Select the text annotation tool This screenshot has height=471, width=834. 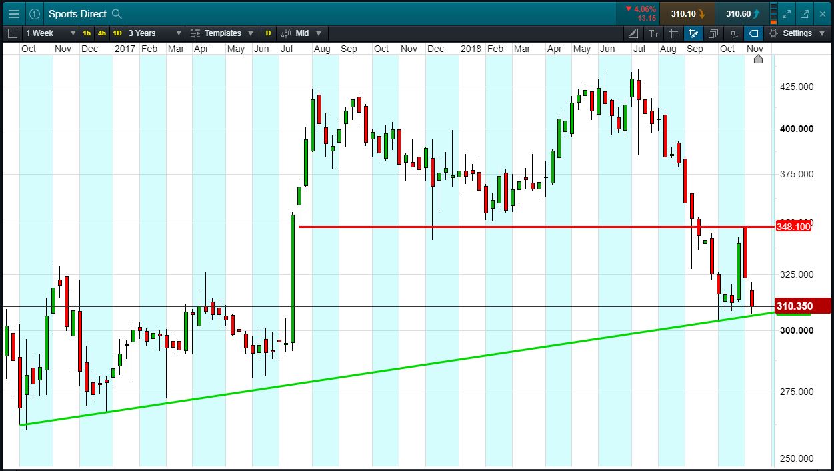click(x=653, y=33)
